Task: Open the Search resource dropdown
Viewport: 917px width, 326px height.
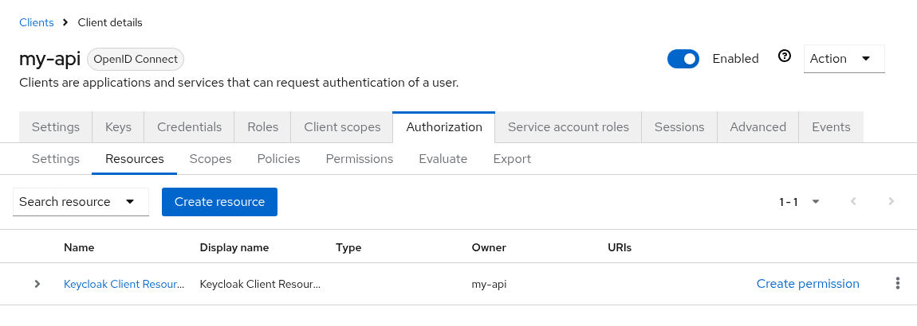Action: pos(81,202)
